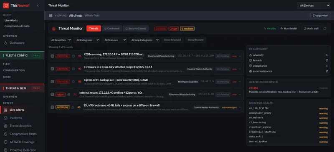Click the category icon on Egress drift row
This screenshot has width=334, height=152.
click(73, 82)
